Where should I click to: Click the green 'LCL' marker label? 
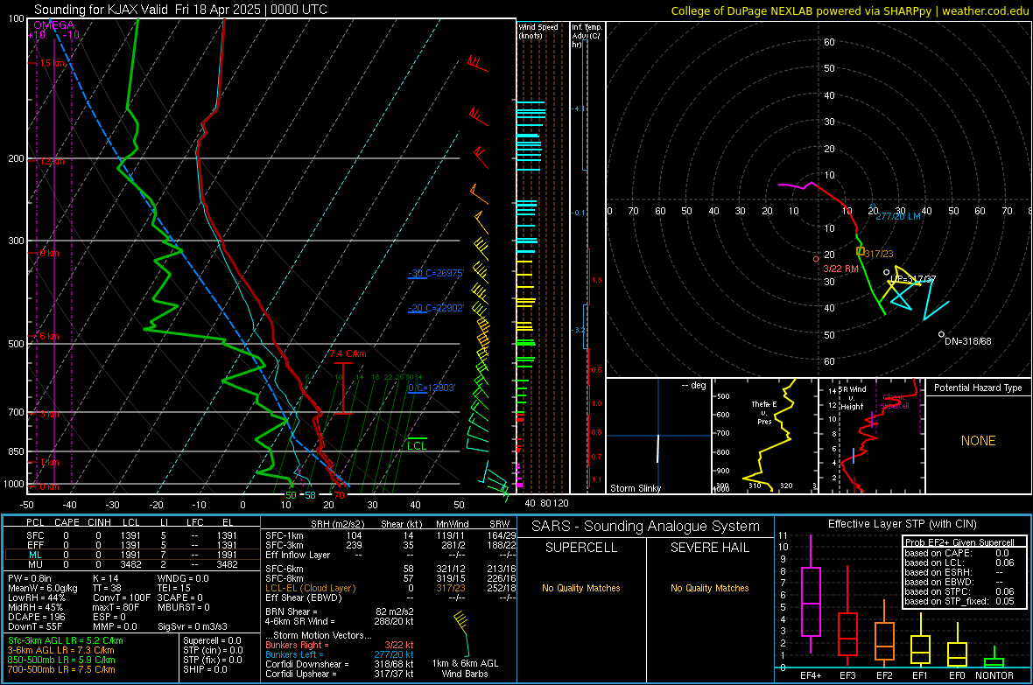[x=417, y=446]
